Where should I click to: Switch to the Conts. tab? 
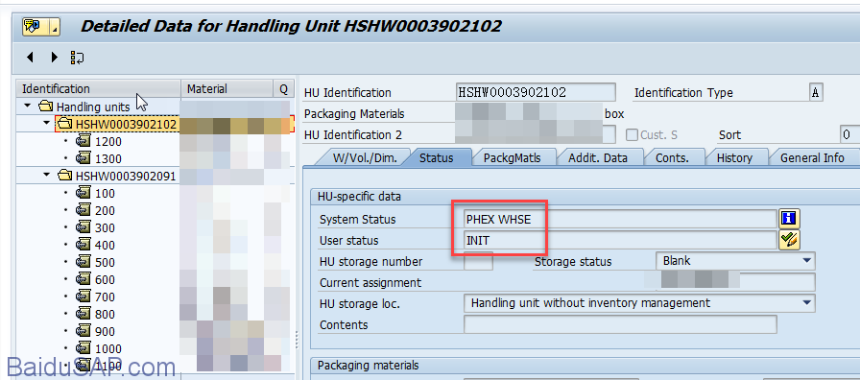673,158
